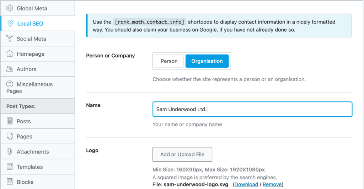Click the Posts document icon
The image size is (364, 189).
click(x=10, y=121)
